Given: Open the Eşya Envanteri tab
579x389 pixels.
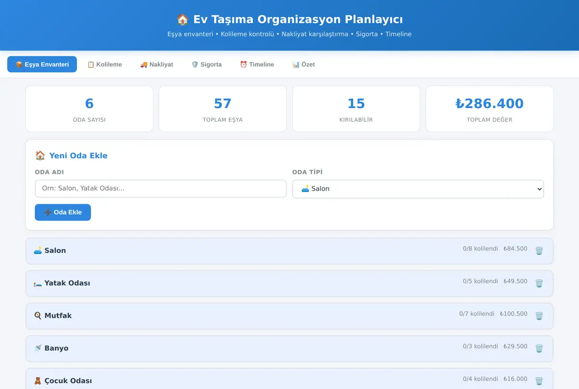Looking at the screenshot, I should click(42, 64).
